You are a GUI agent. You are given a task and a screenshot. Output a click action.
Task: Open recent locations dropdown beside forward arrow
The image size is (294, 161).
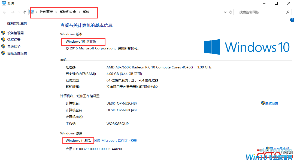pos(19,12)
